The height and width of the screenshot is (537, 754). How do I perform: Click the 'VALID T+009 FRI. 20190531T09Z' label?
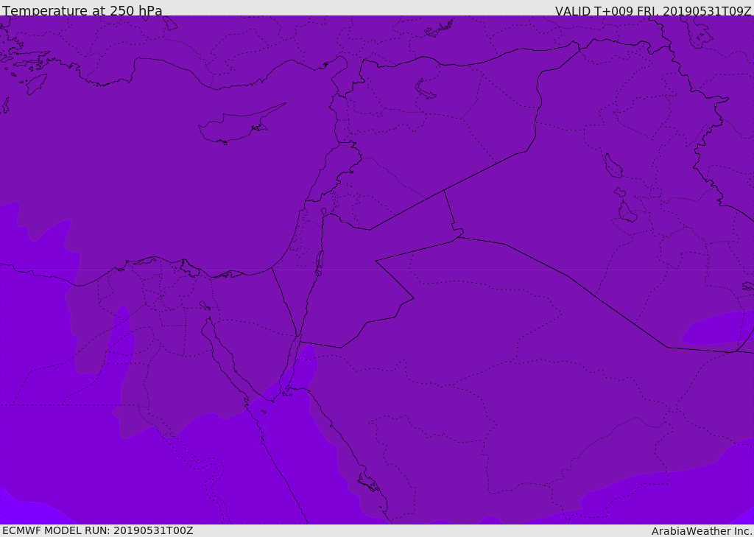coord(653,10)
